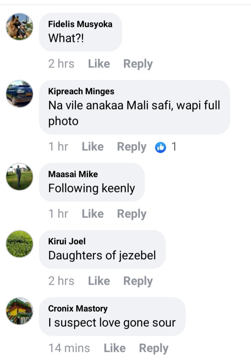Viewport: 251px width, 361px height.
Task: Like Kipreach Minges' comment
Action: (x=93, y=147)
